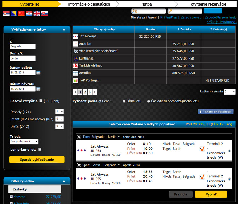The image size is (238, 204).
Task: Click Spustiť vyhľadávanie button
Action: point(37,160)
